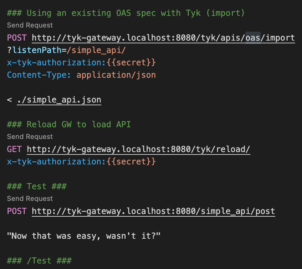
Task: Click the 'Now that was easy' body text
Action: [x=84, y=236]
